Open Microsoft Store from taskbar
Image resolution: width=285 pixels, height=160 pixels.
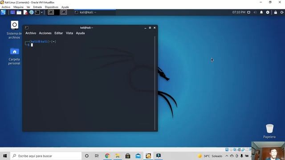point(128,156)
